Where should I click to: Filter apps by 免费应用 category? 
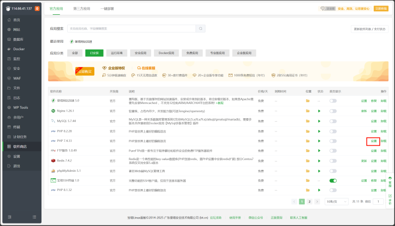pyautogui.click(x=192, y=53)
